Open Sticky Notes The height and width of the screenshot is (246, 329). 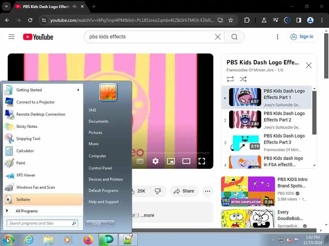coord(43,126)
